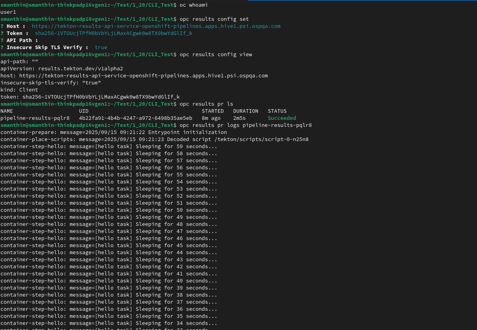Click the 'Sleeping for 53 seconds' log line
Viewport: 477px width, 330px height.
click(x=109, y=189)
